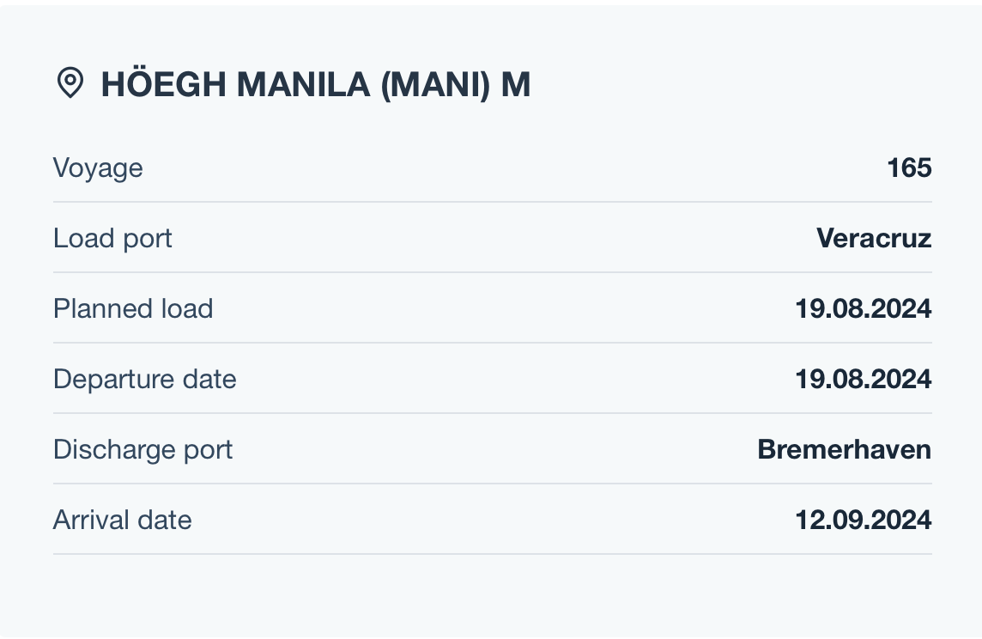The image size is (982, 639).
Task: Click the Arrival date label
Action: tap(122, 520)
